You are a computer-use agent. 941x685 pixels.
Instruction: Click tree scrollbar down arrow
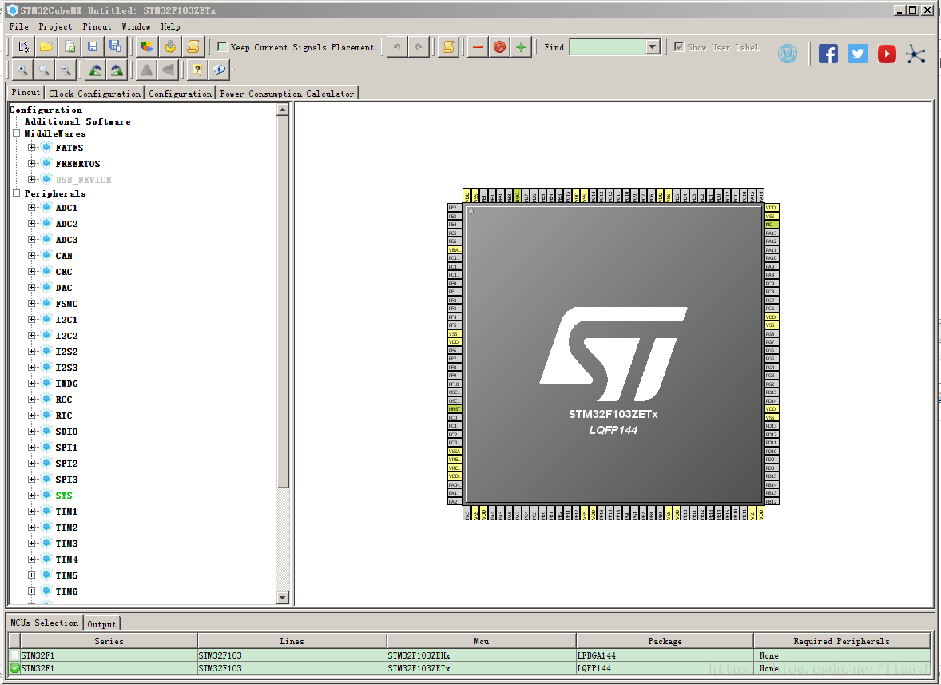click(x=283, y=597)
